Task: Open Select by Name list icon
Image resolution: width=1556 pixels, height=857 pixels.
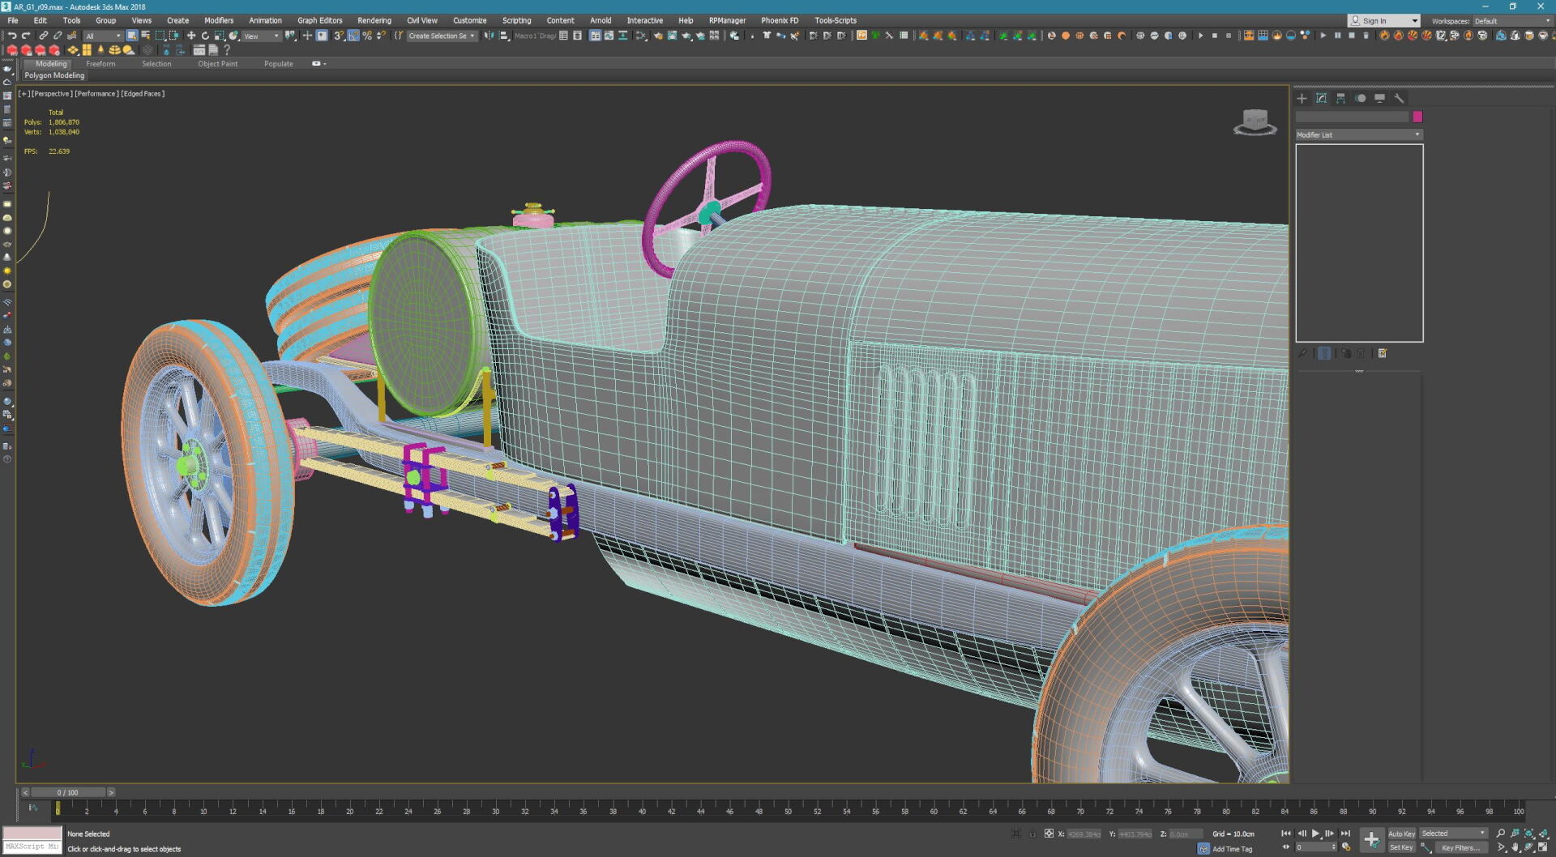Action: pyautogui.click(x=146, y=36)
